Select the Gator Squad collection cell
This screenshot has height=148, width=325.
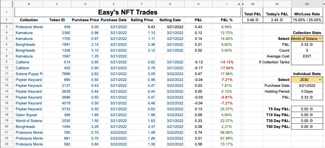click(29, 115)
